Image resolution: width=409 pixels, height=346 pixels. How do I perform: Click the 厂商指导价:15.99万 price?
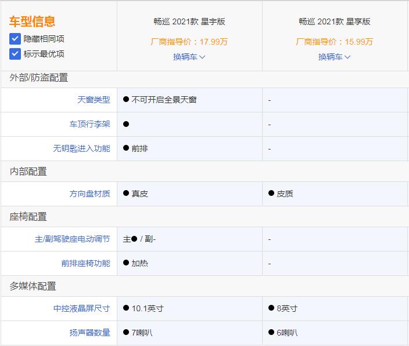335,42
